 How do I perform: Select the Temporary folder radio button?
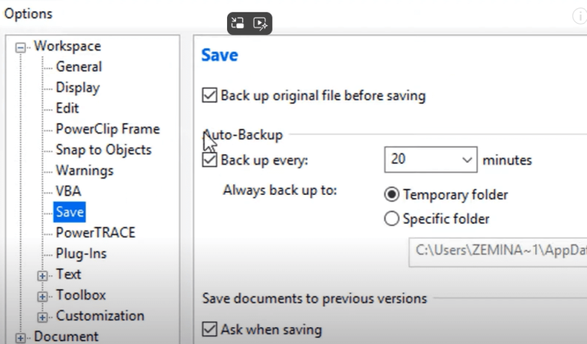pyautogui.click(x=391, y=194)
